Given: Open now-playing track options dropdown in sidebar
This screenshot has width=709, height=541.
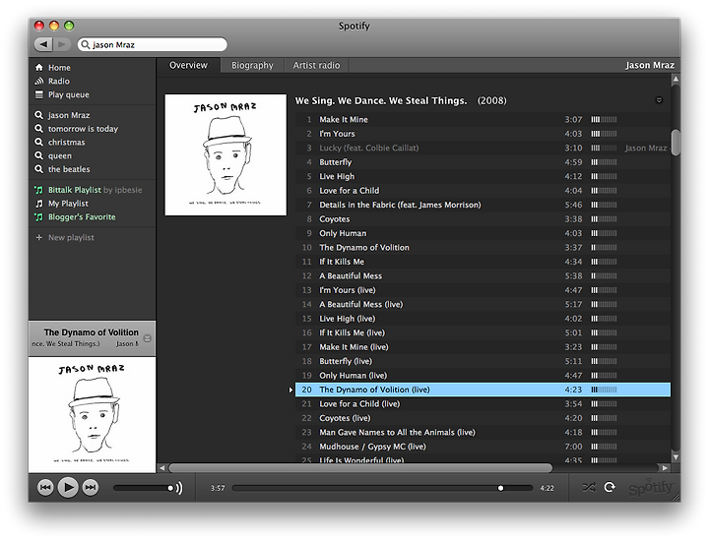Looking at the screenshot, I should [147, 337].
